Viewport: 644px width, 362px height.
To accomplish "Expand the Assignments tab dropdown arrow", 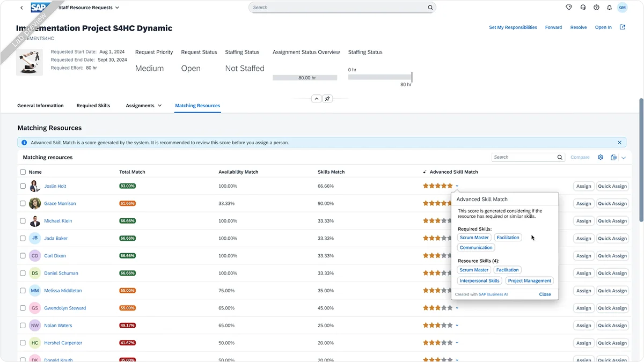I will pos(159,106).
